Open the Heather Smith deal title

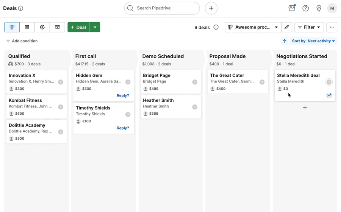coord(158,100)
